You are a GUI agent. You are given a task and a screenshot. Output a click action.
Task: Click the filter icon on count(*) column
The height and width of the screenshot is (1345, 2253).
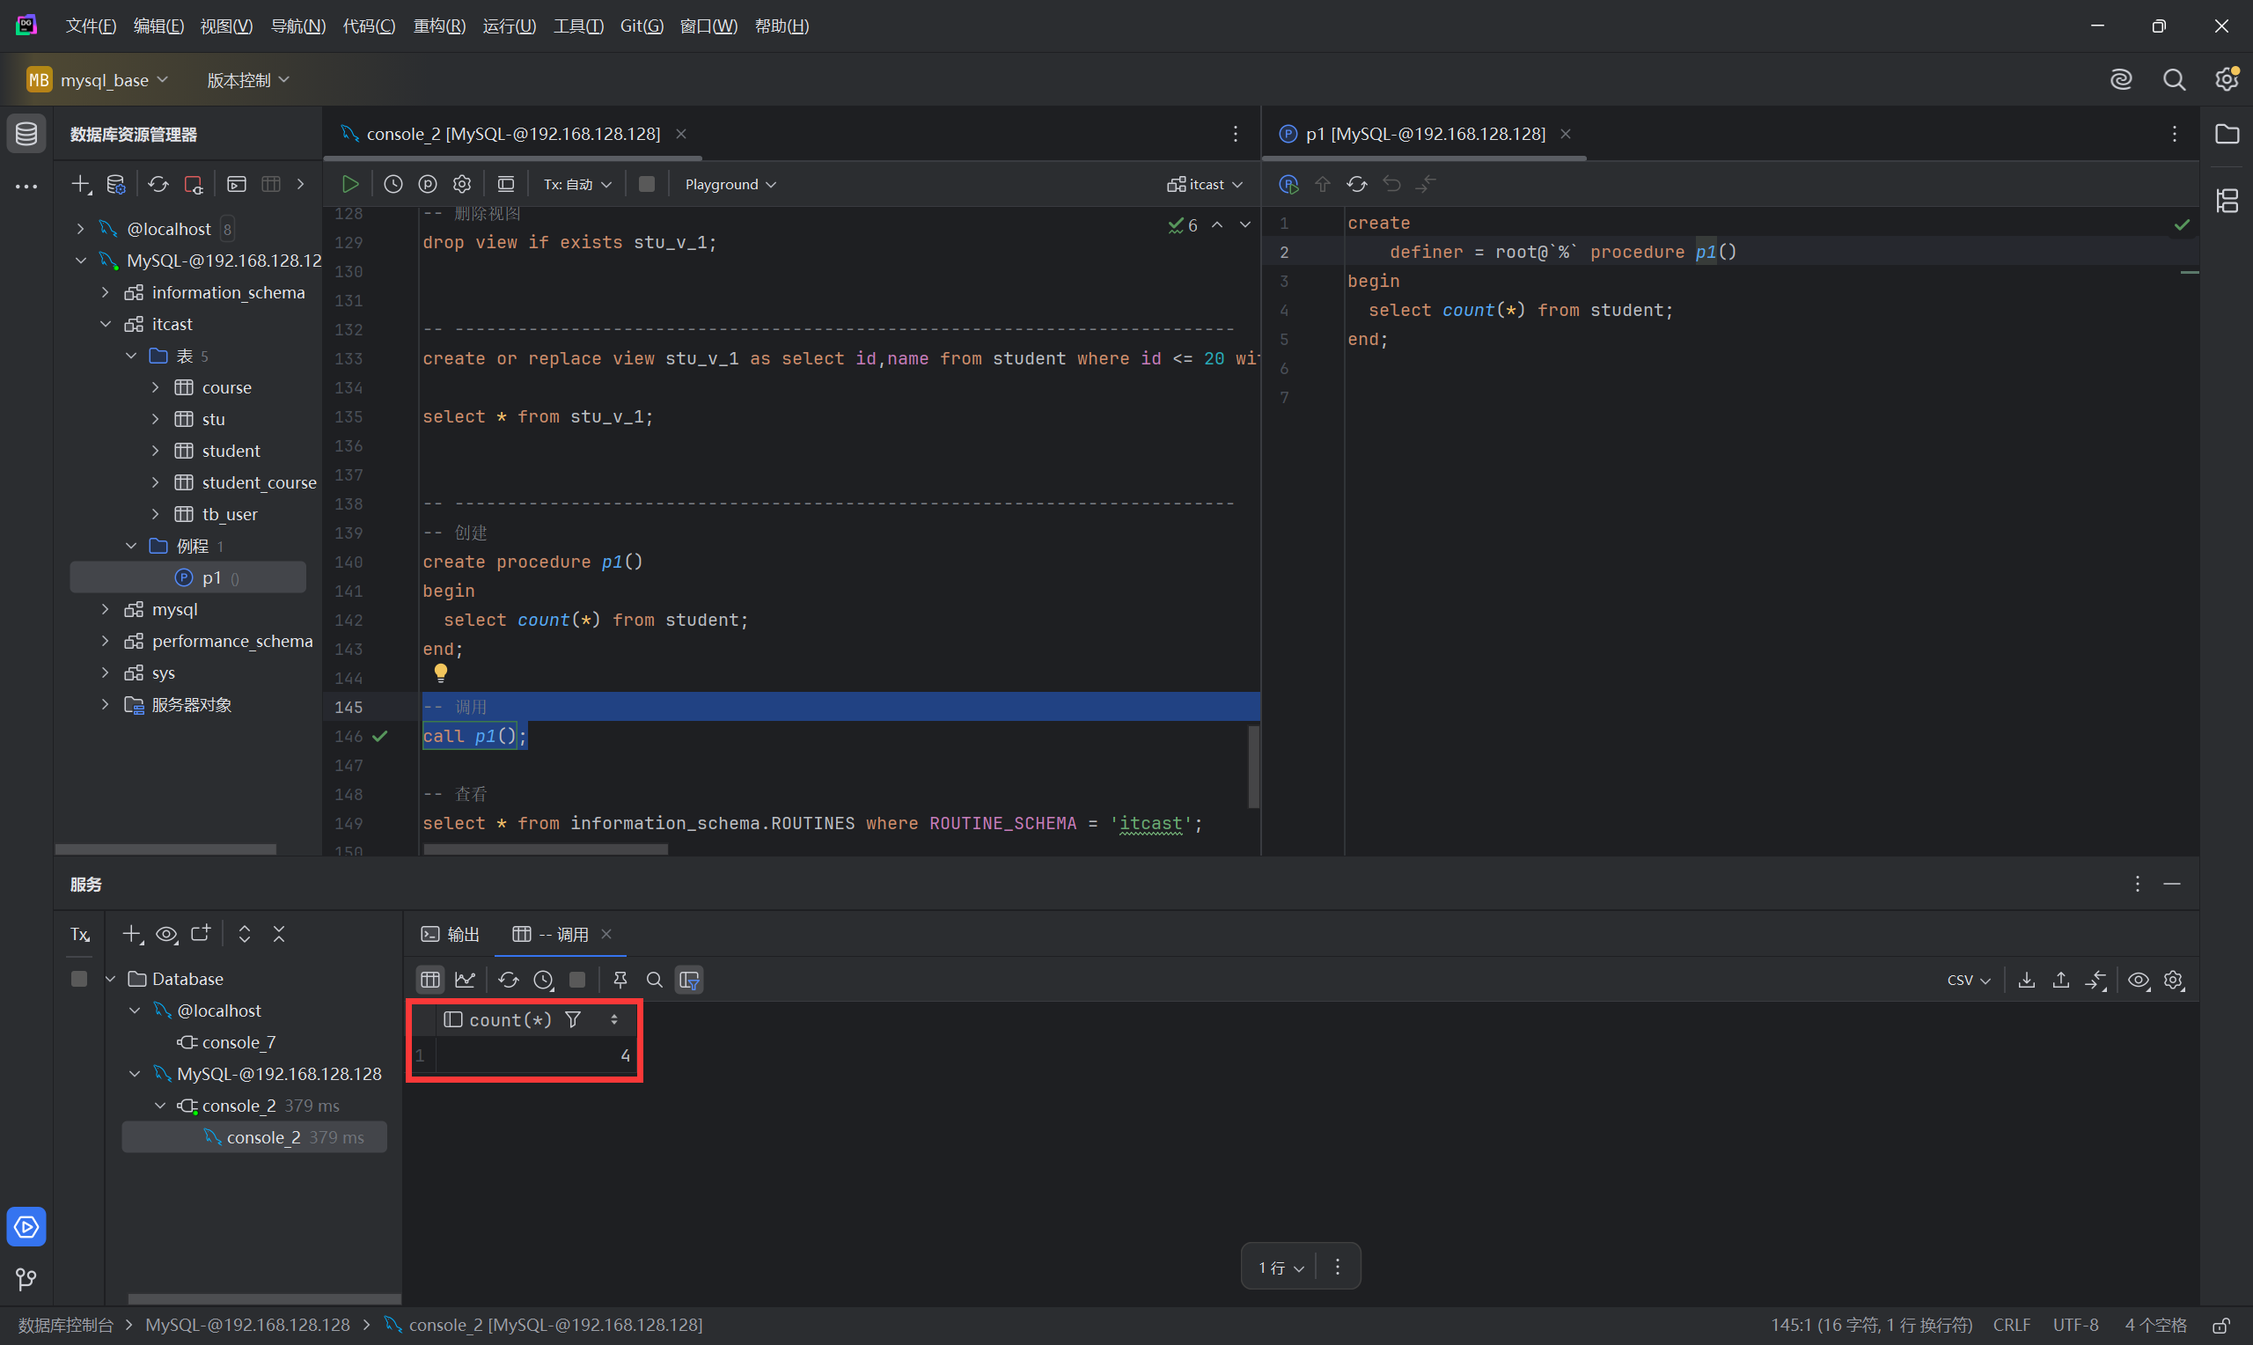[x=573, y=1019]
